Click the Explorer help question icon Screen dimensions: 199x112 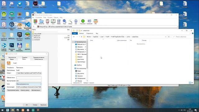(x=193, y=33)
